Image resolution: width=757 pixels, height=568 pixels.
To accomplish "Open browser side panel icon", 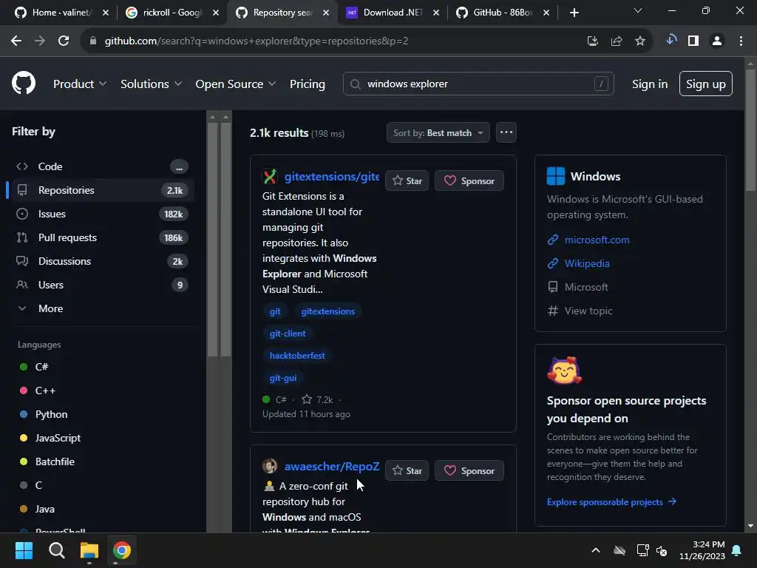I will click(693, 41).
